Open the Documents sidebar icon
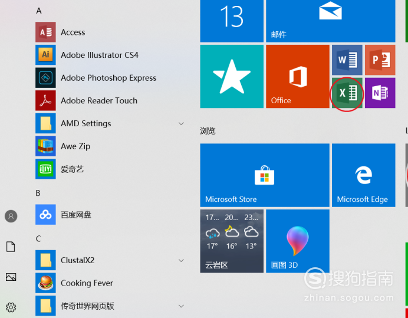 pyautogui.click(x=11, y=247)
